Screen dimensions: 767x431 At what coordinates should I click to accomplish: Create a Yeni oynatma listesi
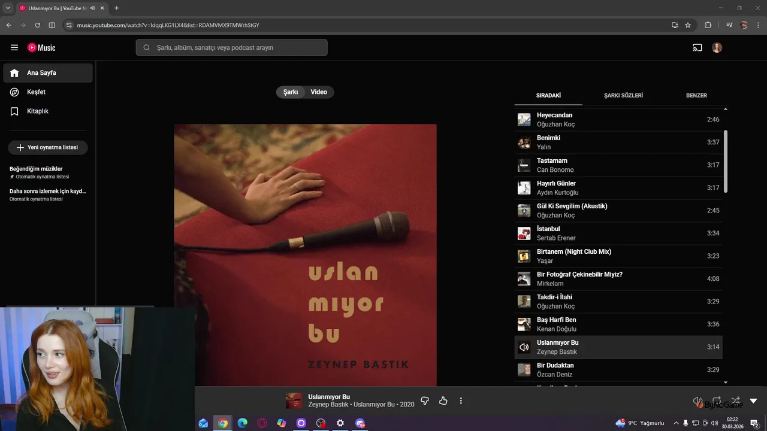[48, 147]
